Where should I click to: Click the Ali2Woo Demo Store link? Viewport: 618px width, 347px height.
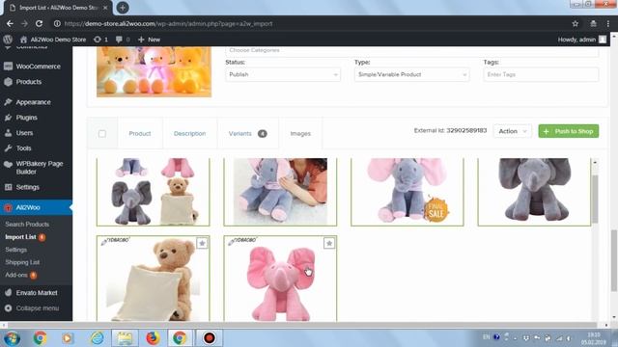(x=58, y=40)
